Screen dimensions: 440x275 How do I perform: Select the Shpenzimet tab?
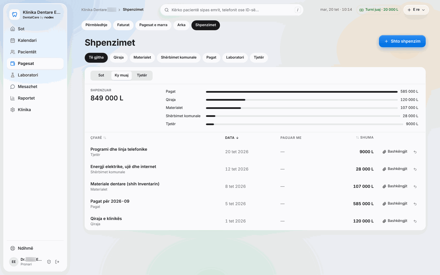point(206,25)
